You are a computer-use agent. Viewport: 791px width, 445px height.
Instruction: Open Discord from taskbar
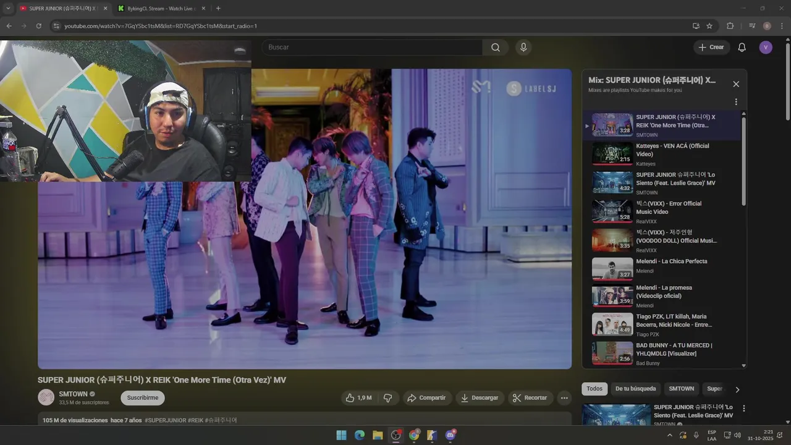point(450,435)
